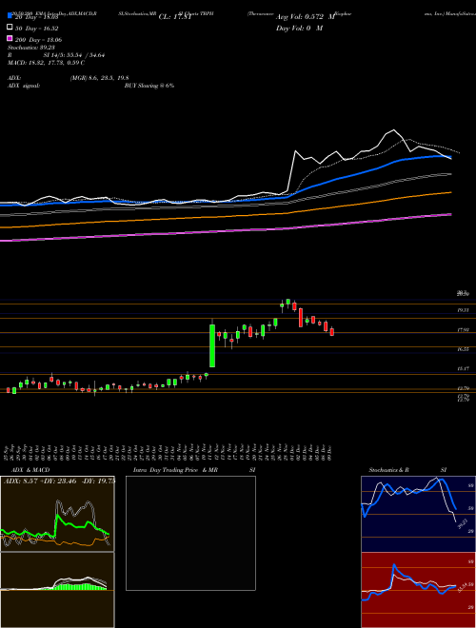Click the 15.17 price axis label
The width and height of the screenshot is (476, 628).
point(464,368)
